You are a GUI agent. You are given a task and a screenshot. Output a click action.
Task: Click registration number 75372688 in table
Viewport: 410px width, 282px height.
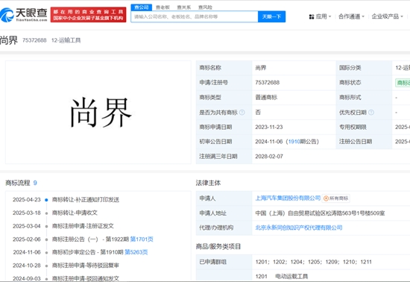point(267,83)
